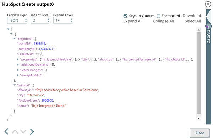Screen dimensions: 213x140
Task: Open the Indent Level dropdown
Action: (40, 20)
